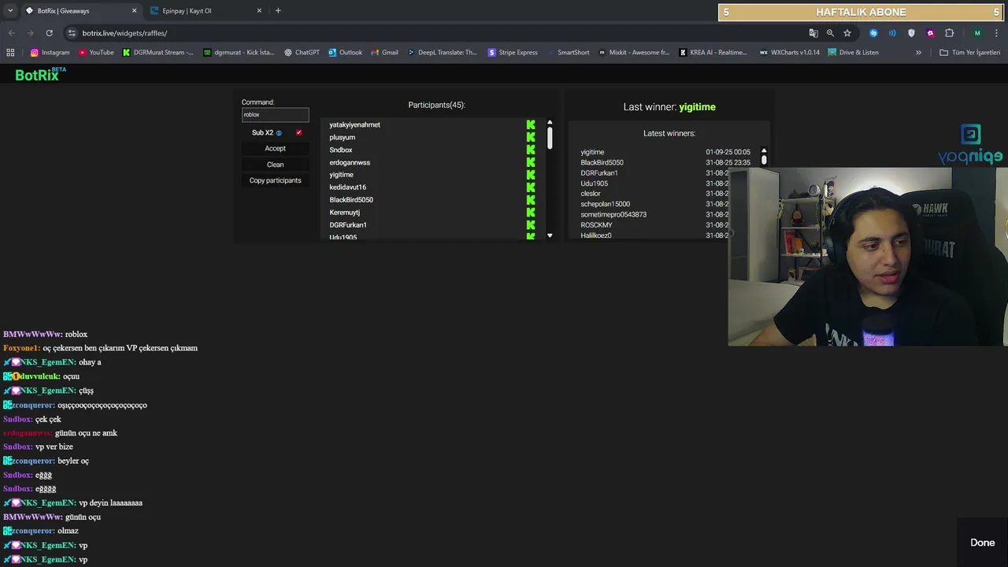Click the participants list scrollbar thumb
Image resolution: width=1008 pixels, height=567 pixels.
pos(550,138)
